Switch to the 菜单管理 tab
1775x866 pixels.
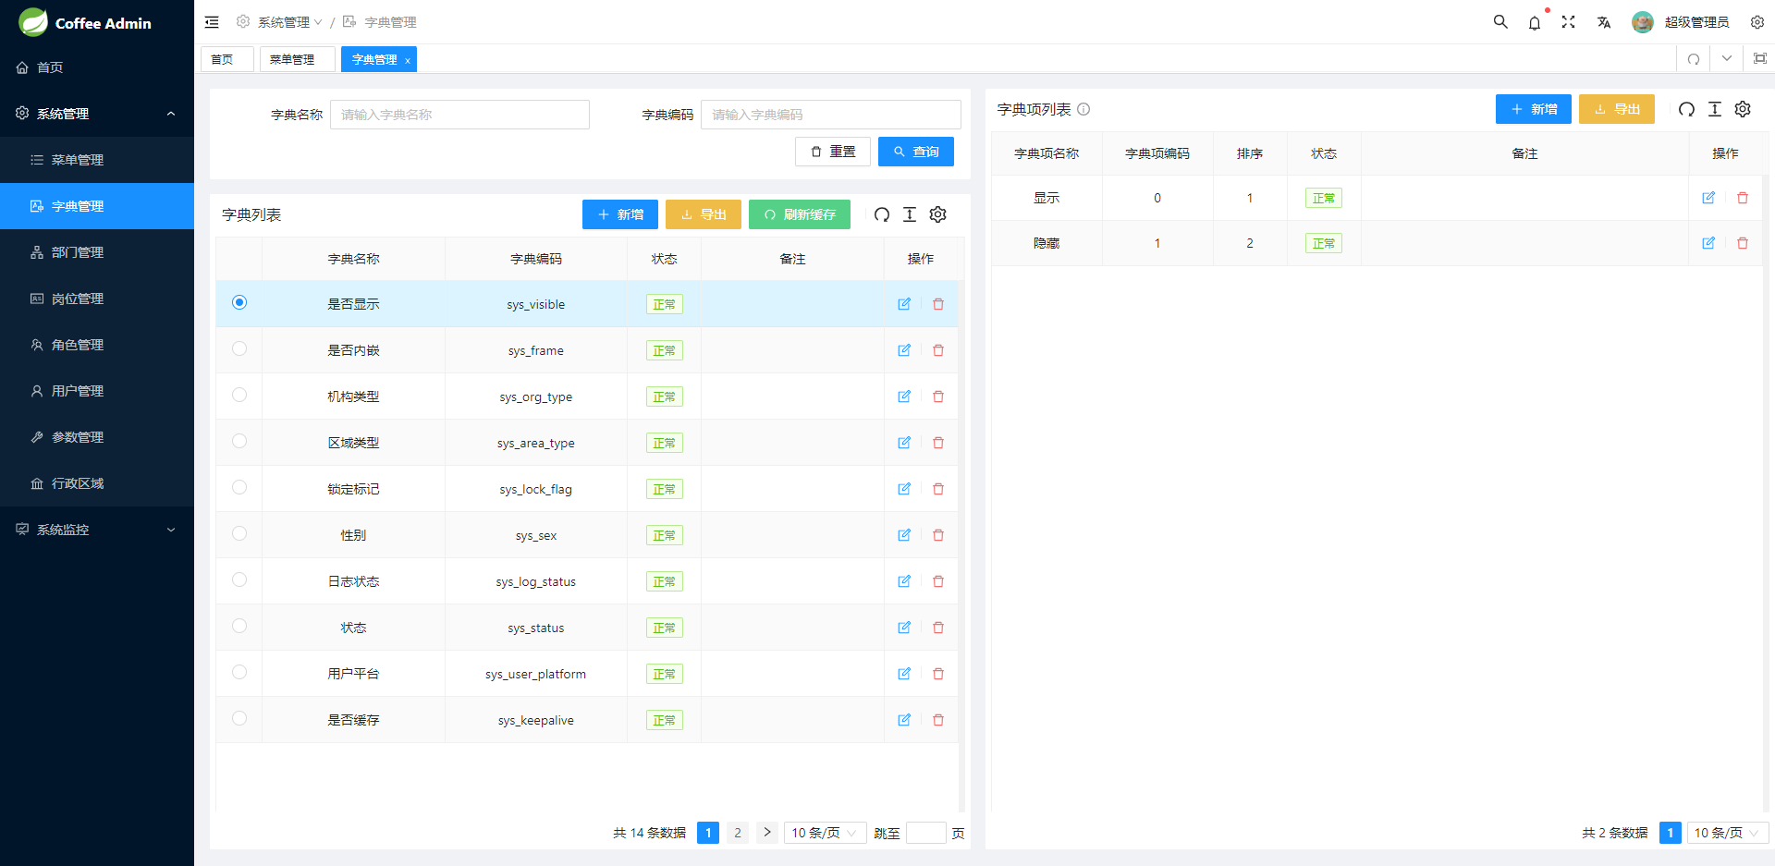tap(292, 59)
